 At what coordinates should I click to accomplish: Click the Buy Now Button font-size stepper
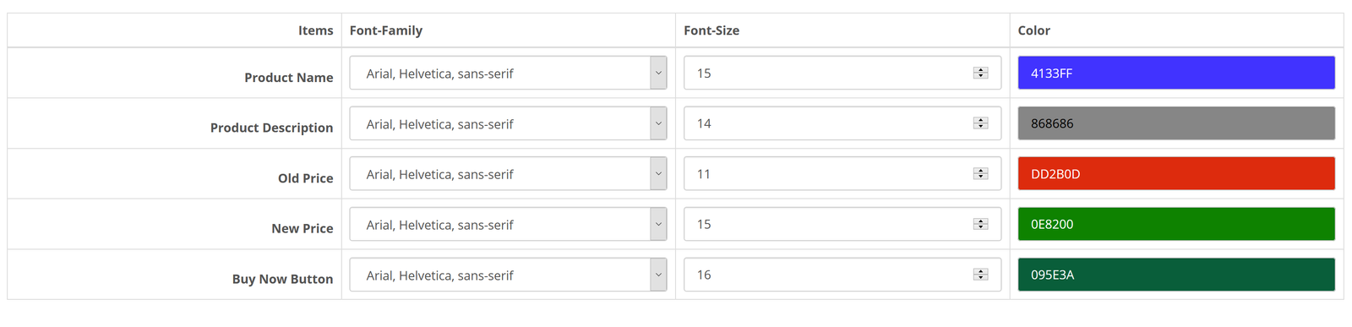tap(980, 275)
